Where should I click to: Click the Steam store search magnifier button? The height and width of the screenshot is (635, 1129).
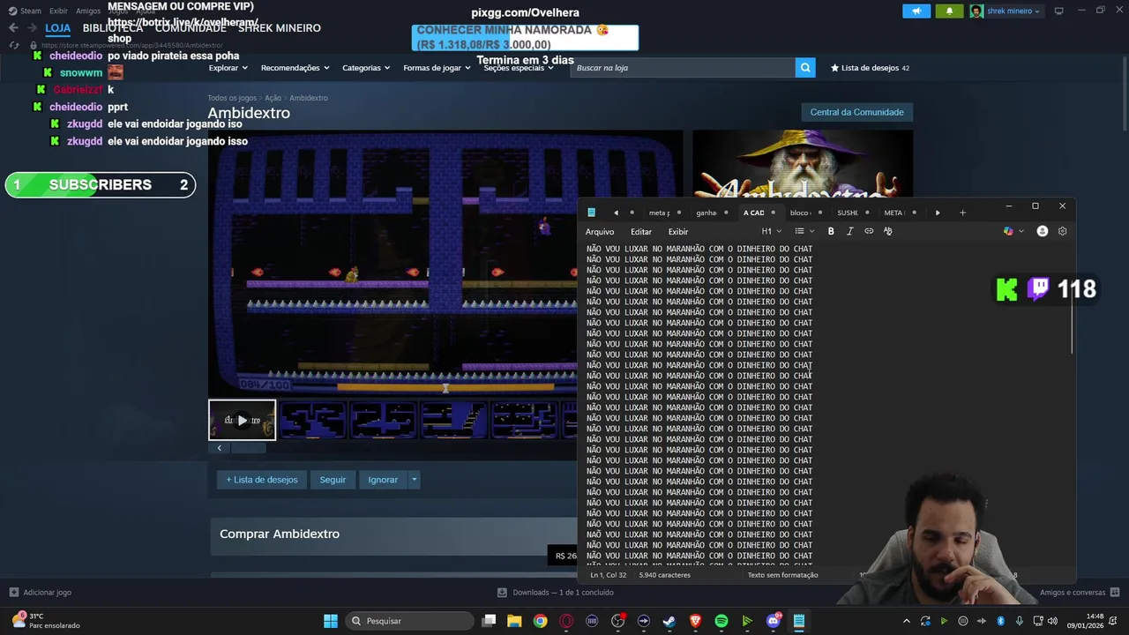804,67
